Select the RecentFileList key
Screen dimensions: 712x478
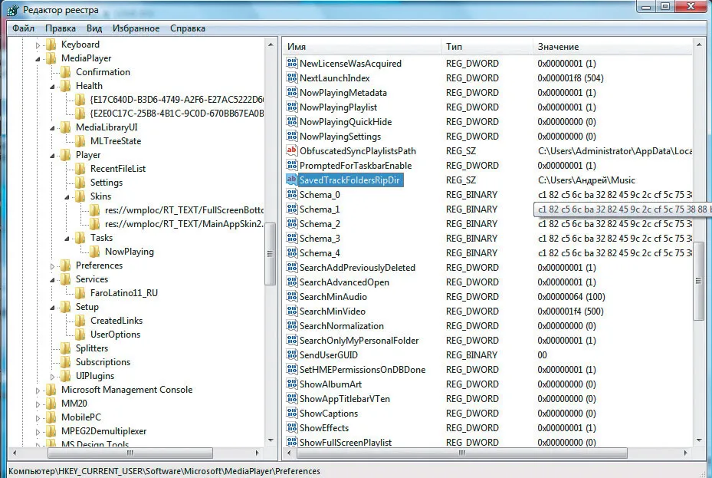117,169
